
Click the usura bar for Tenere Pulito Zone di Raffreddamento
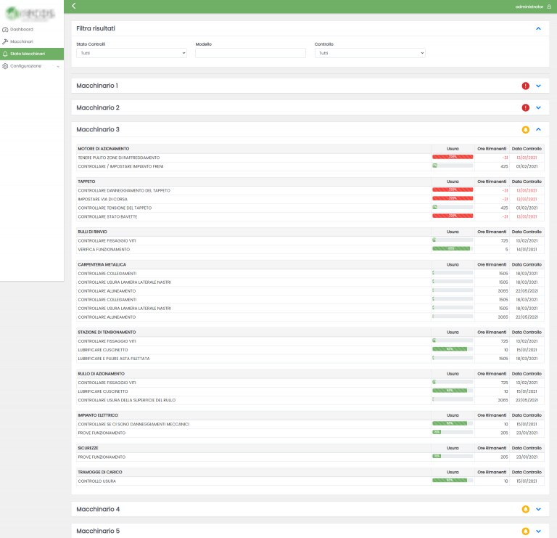pos(453,157)
